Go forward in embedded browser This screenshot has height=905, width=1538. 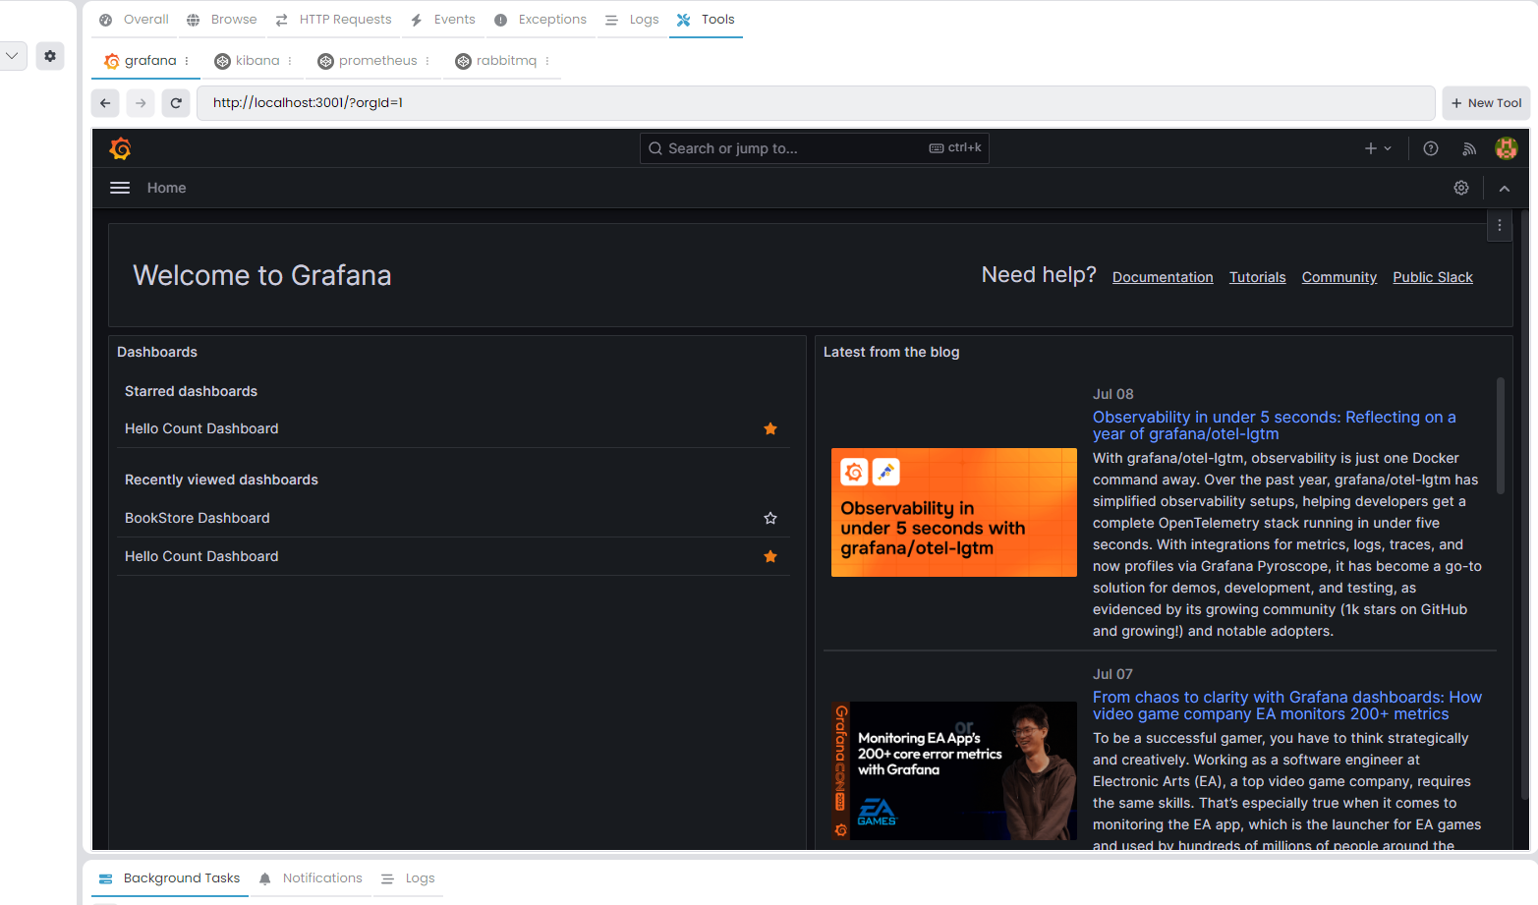click(x=141, y=103)
